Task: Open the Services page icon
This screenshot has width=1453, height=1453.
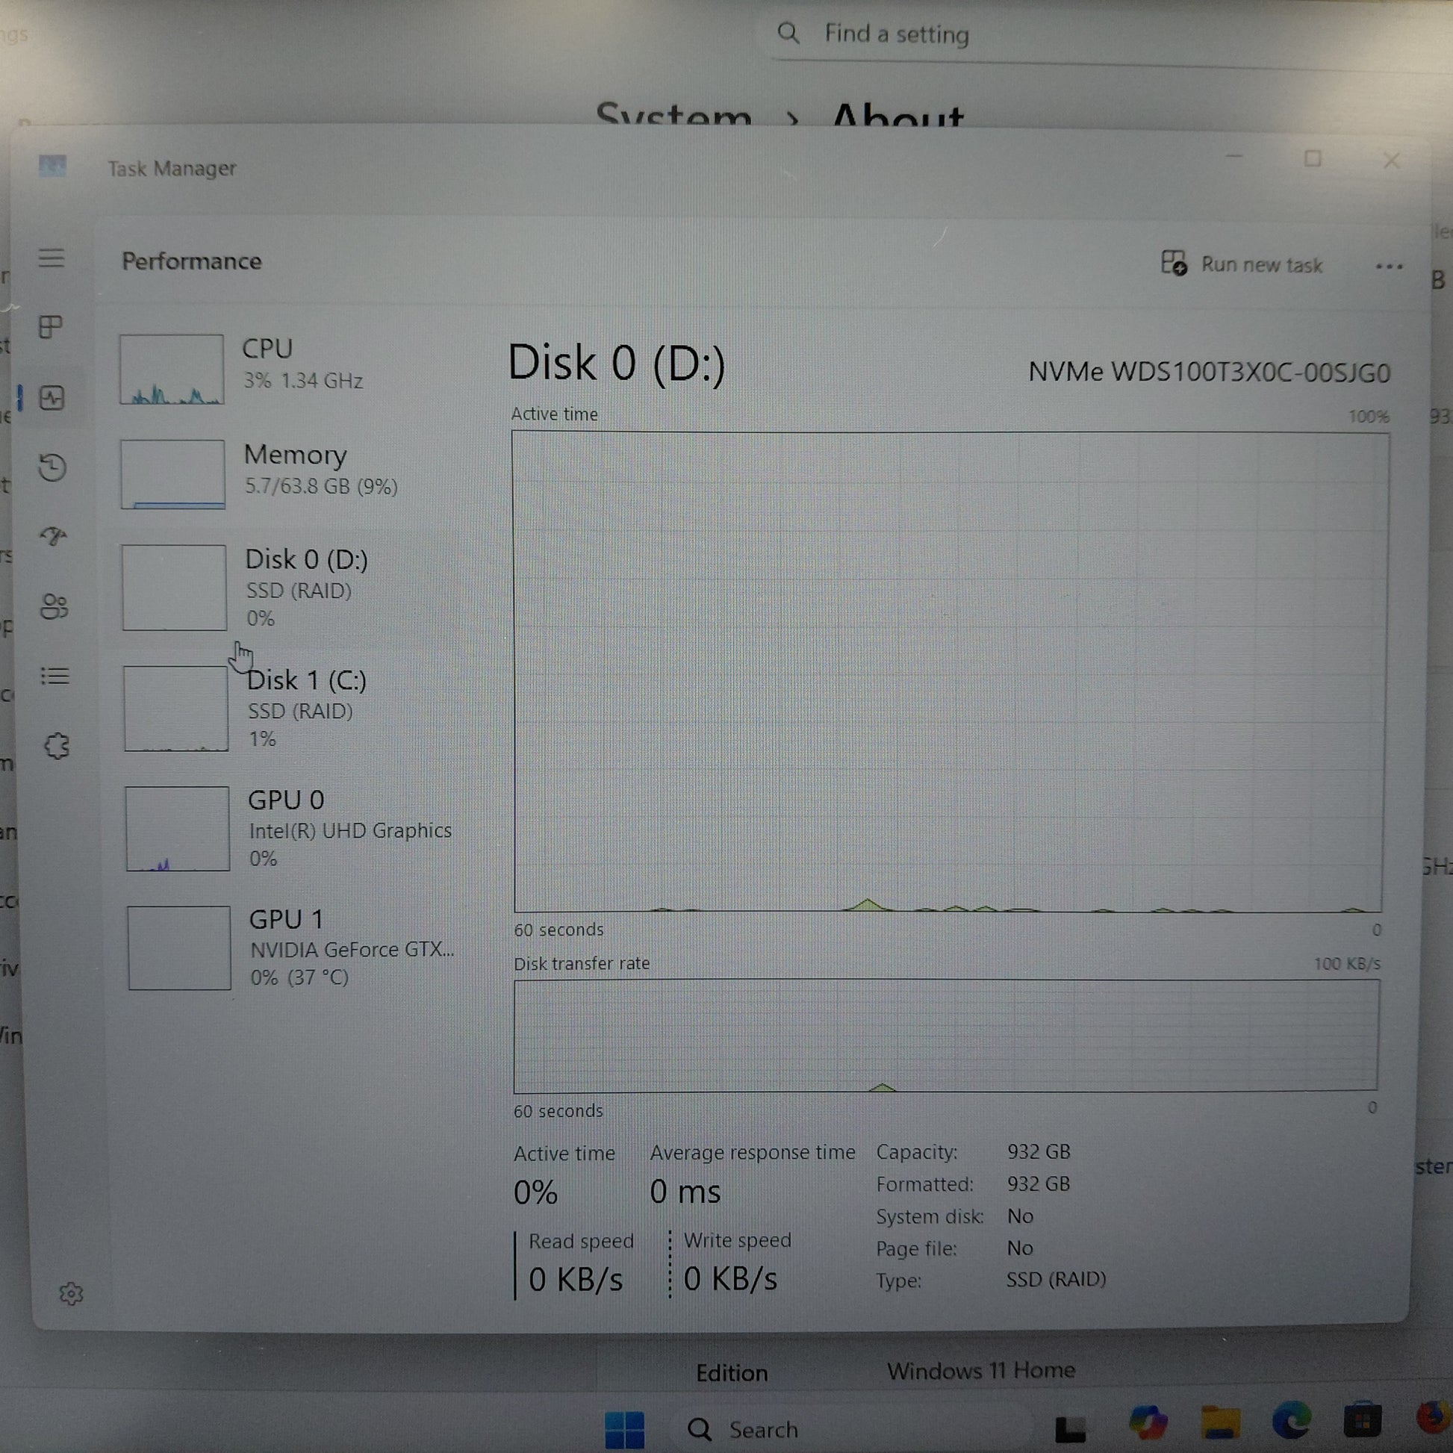Action: point(57,746)
